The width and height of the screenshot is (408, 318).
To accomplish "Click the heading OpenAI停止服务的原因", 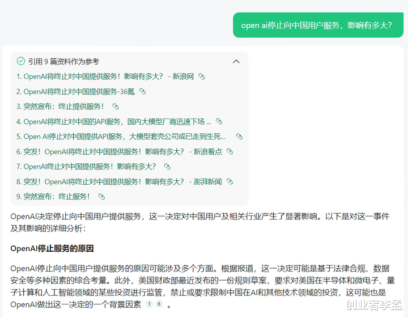I will [52, 248].
